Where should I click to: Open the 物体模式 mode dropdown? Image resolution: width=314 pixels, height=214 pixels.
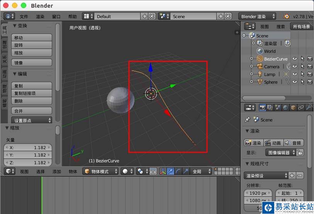point(100,171)
